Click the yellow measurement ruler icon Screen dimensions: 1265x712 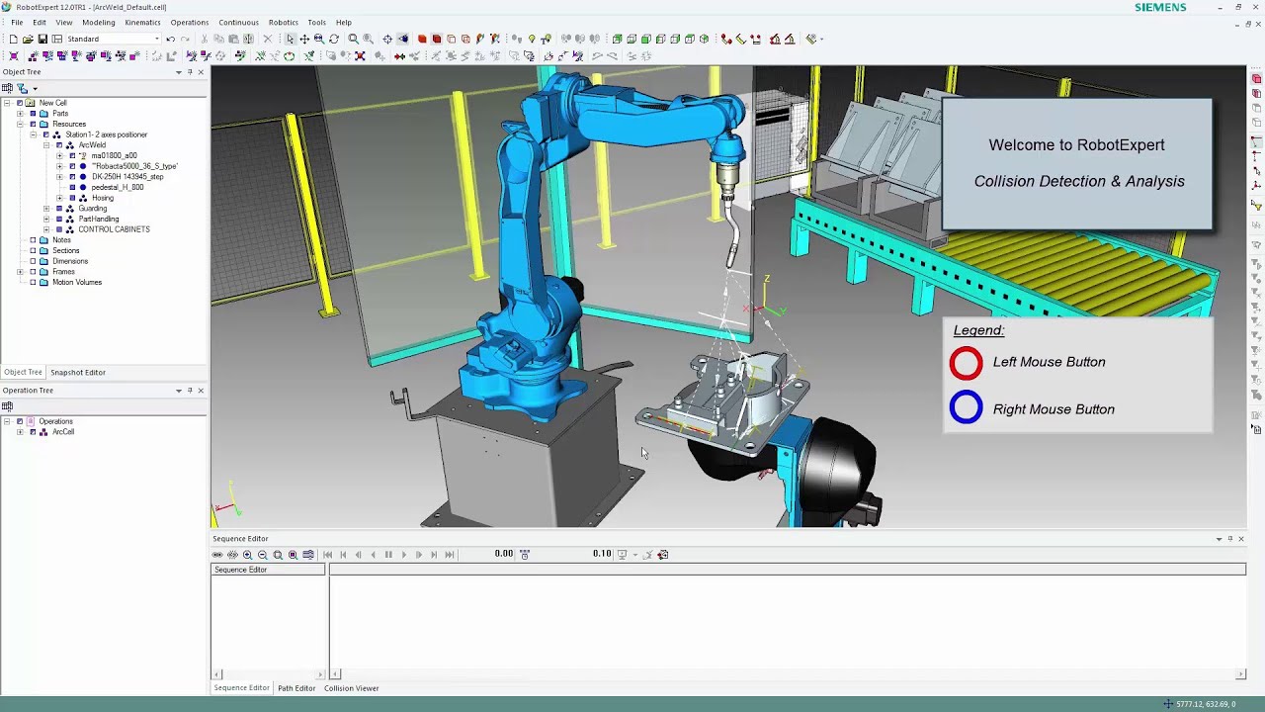pyautogui.click(x=741, y=39)
